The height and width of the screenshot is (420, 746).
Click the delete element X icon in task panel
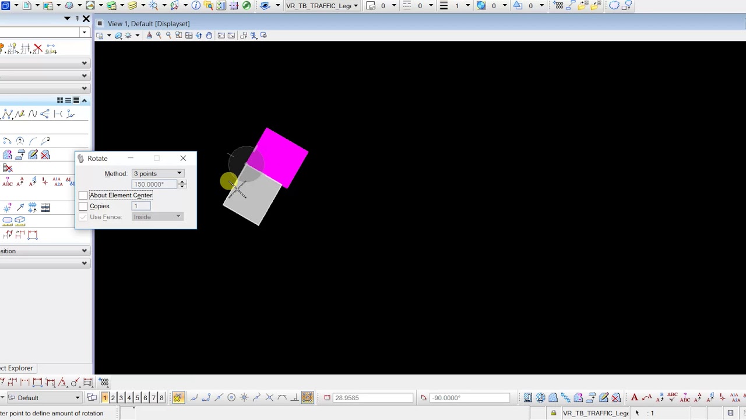pyautogui.click(x=38, y=49)
